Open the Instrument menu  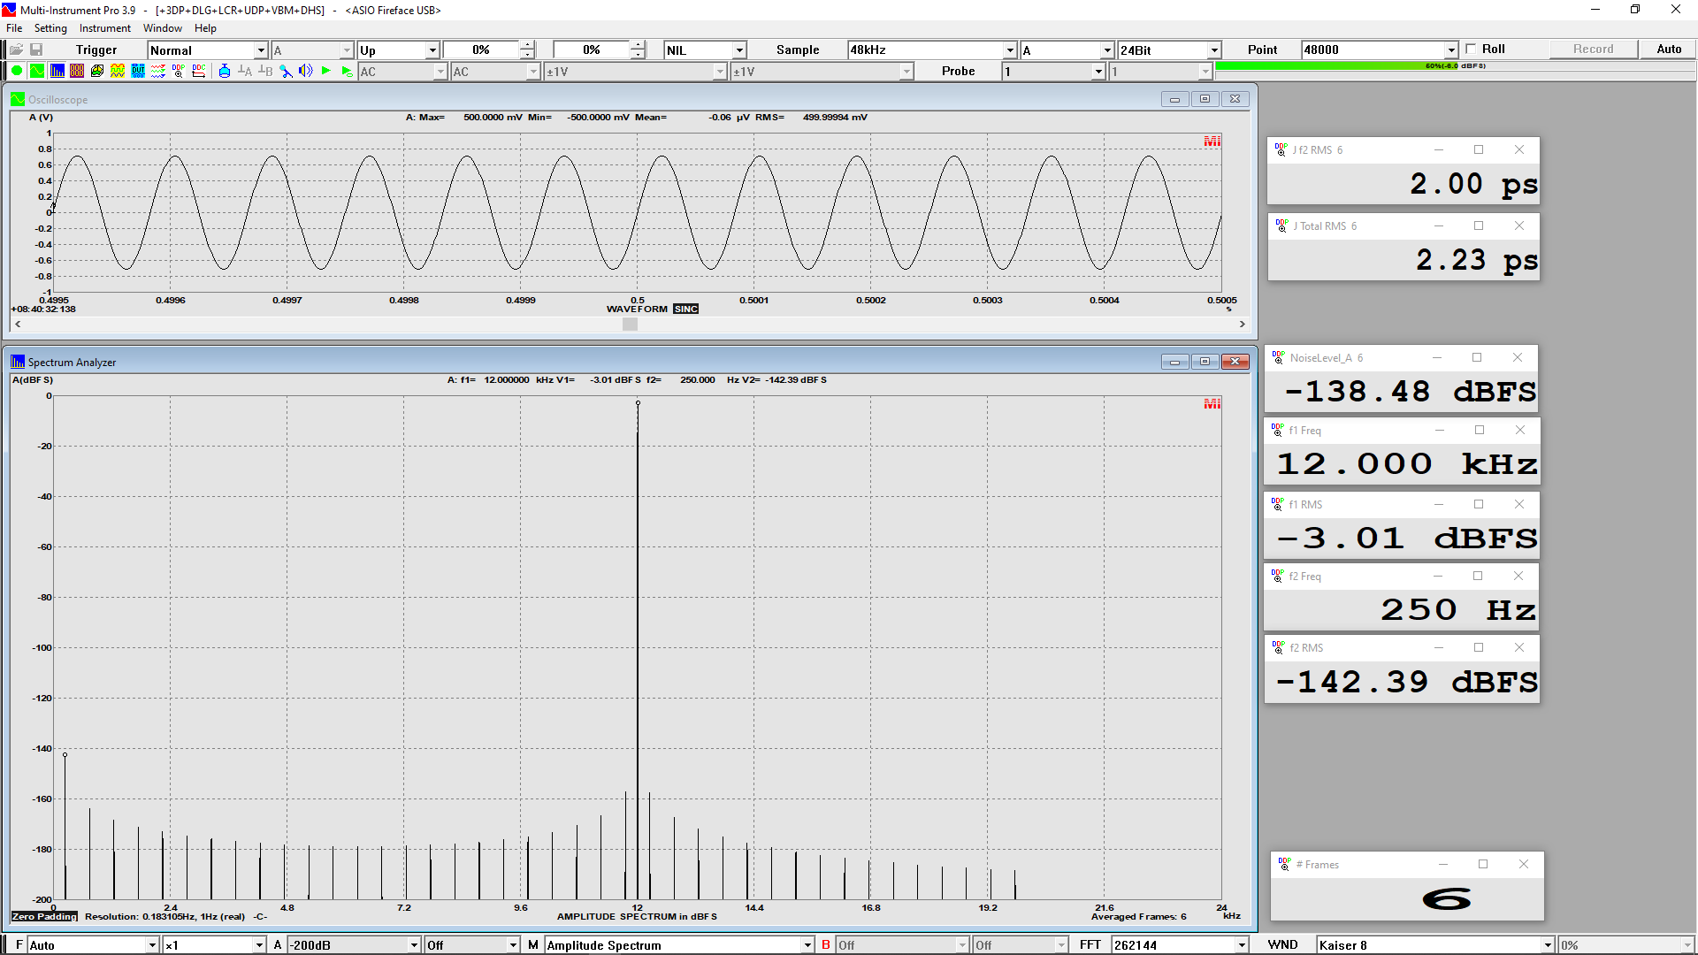[x=104, y=28]
